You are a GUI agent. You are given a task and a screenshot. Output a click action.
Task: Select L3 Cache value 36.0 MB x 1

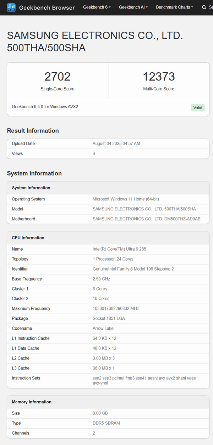[104, 368]
